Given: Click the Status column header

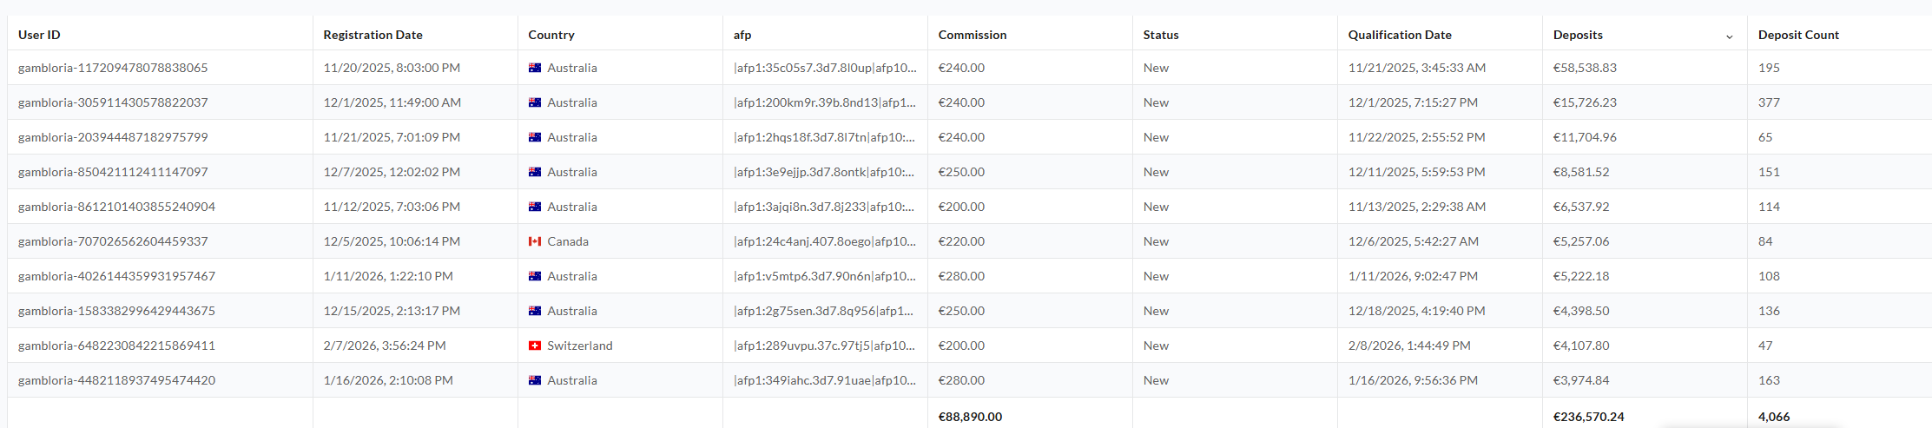Looking at the screenshot, I should click(1161, 35).
